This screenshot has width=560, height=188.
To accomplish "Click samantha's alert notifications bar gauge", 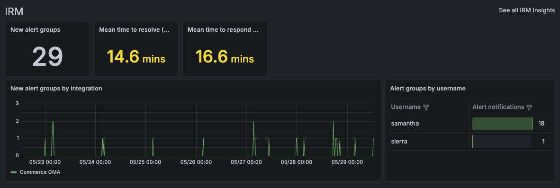I will (x=503, y=124).
